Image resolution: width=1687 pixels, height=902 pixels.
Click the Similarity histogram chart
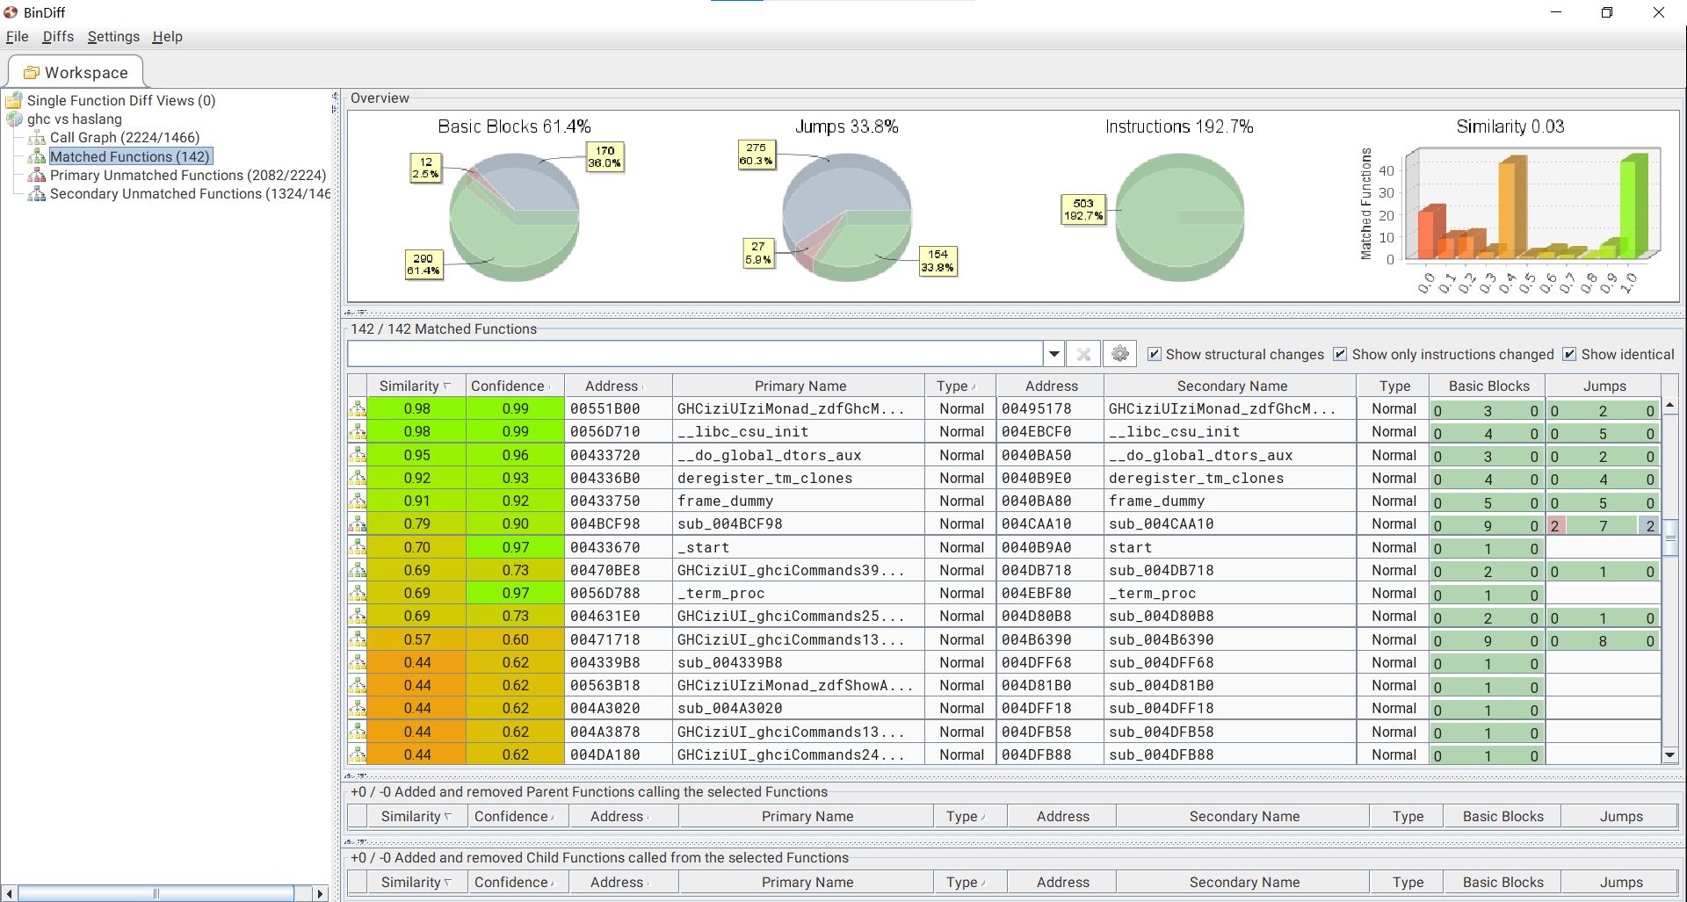(1510, 217)
